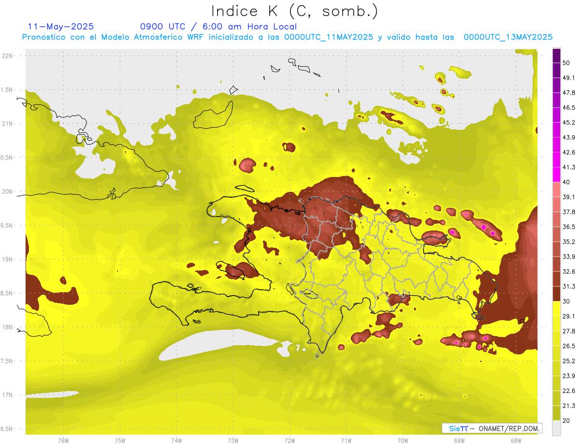Pick the "26.5" legend value
The height and width of the screenshot is (447, 579).
point(569,346)
